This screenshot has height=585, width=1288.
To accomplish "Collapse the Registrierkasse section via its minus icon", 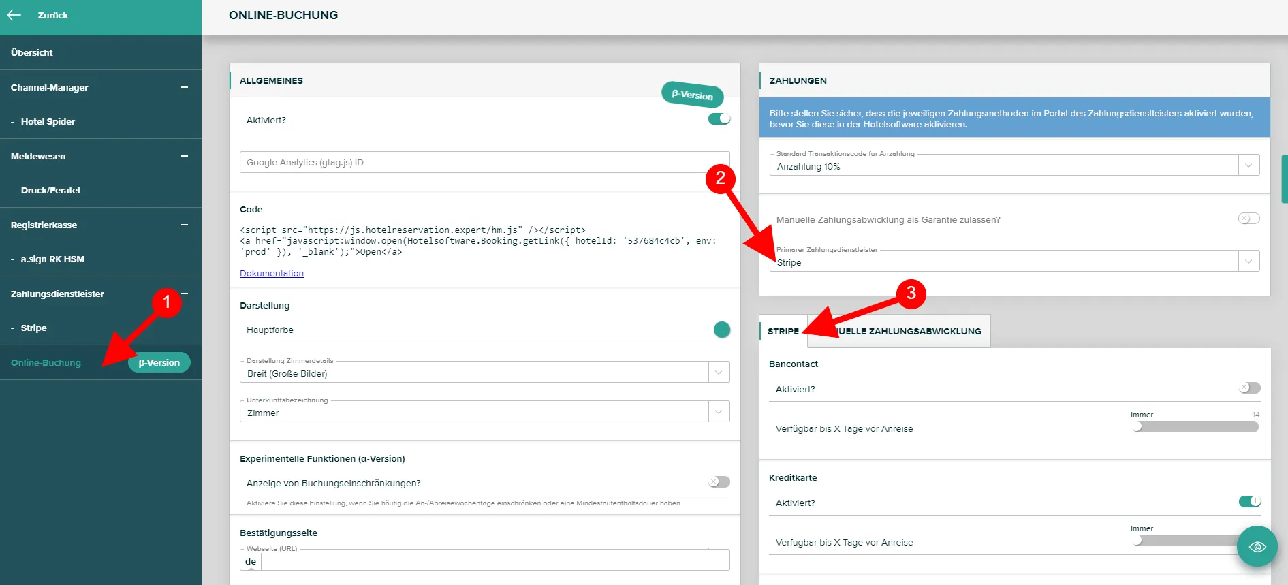I will (185, 225).
